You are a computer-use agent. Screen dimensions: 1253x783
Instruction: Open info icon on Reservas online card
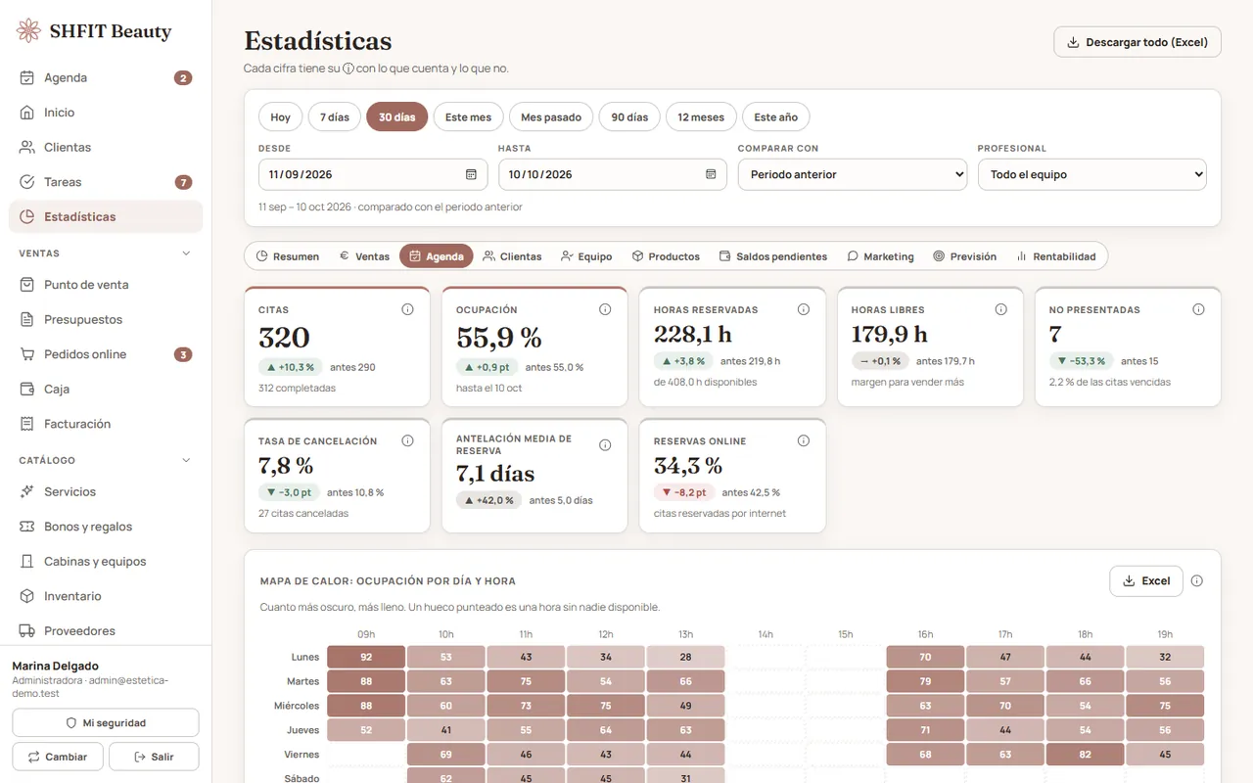(804, 440)
